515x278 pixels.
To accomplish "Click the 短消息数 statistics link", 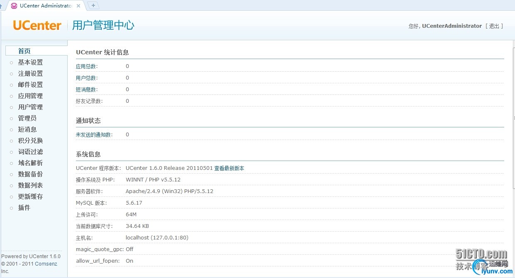I will [87, 89].
